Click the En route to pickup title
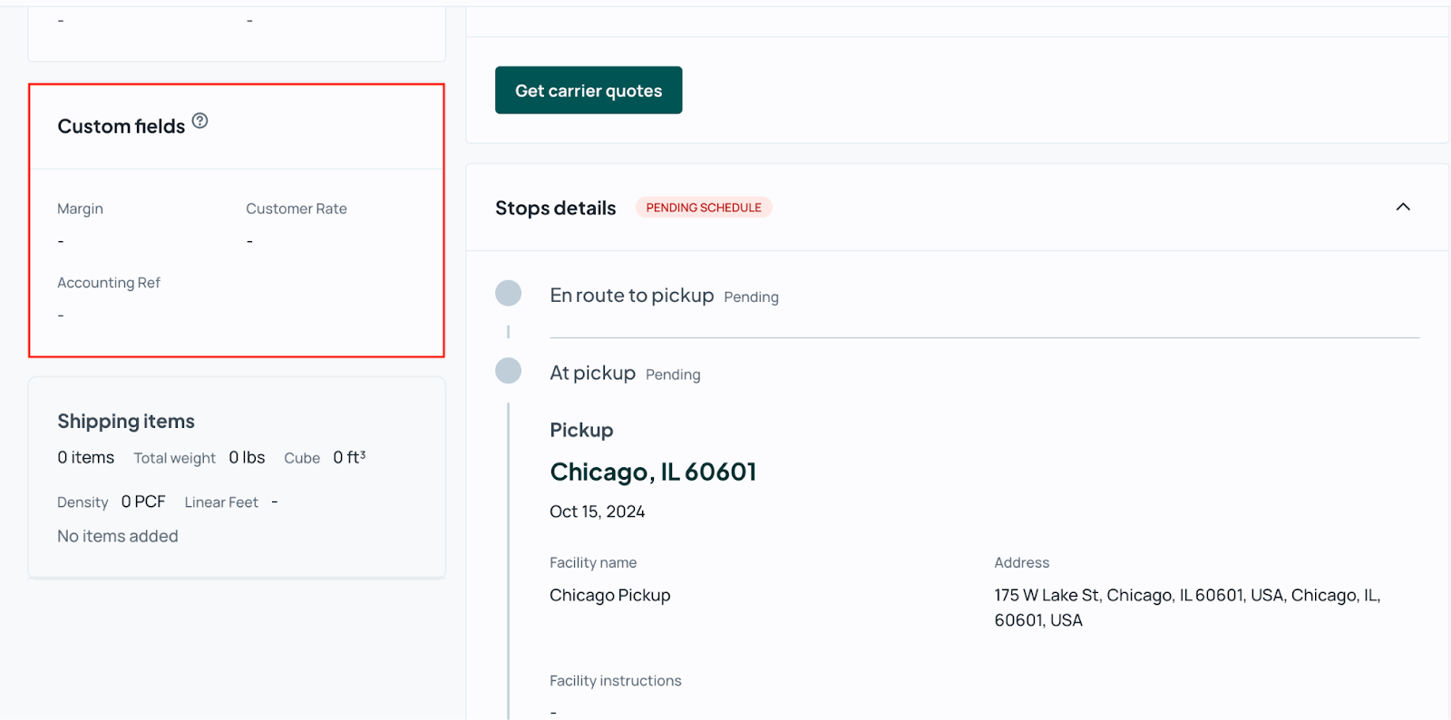 pyautogui.click(x=632, y=296)
